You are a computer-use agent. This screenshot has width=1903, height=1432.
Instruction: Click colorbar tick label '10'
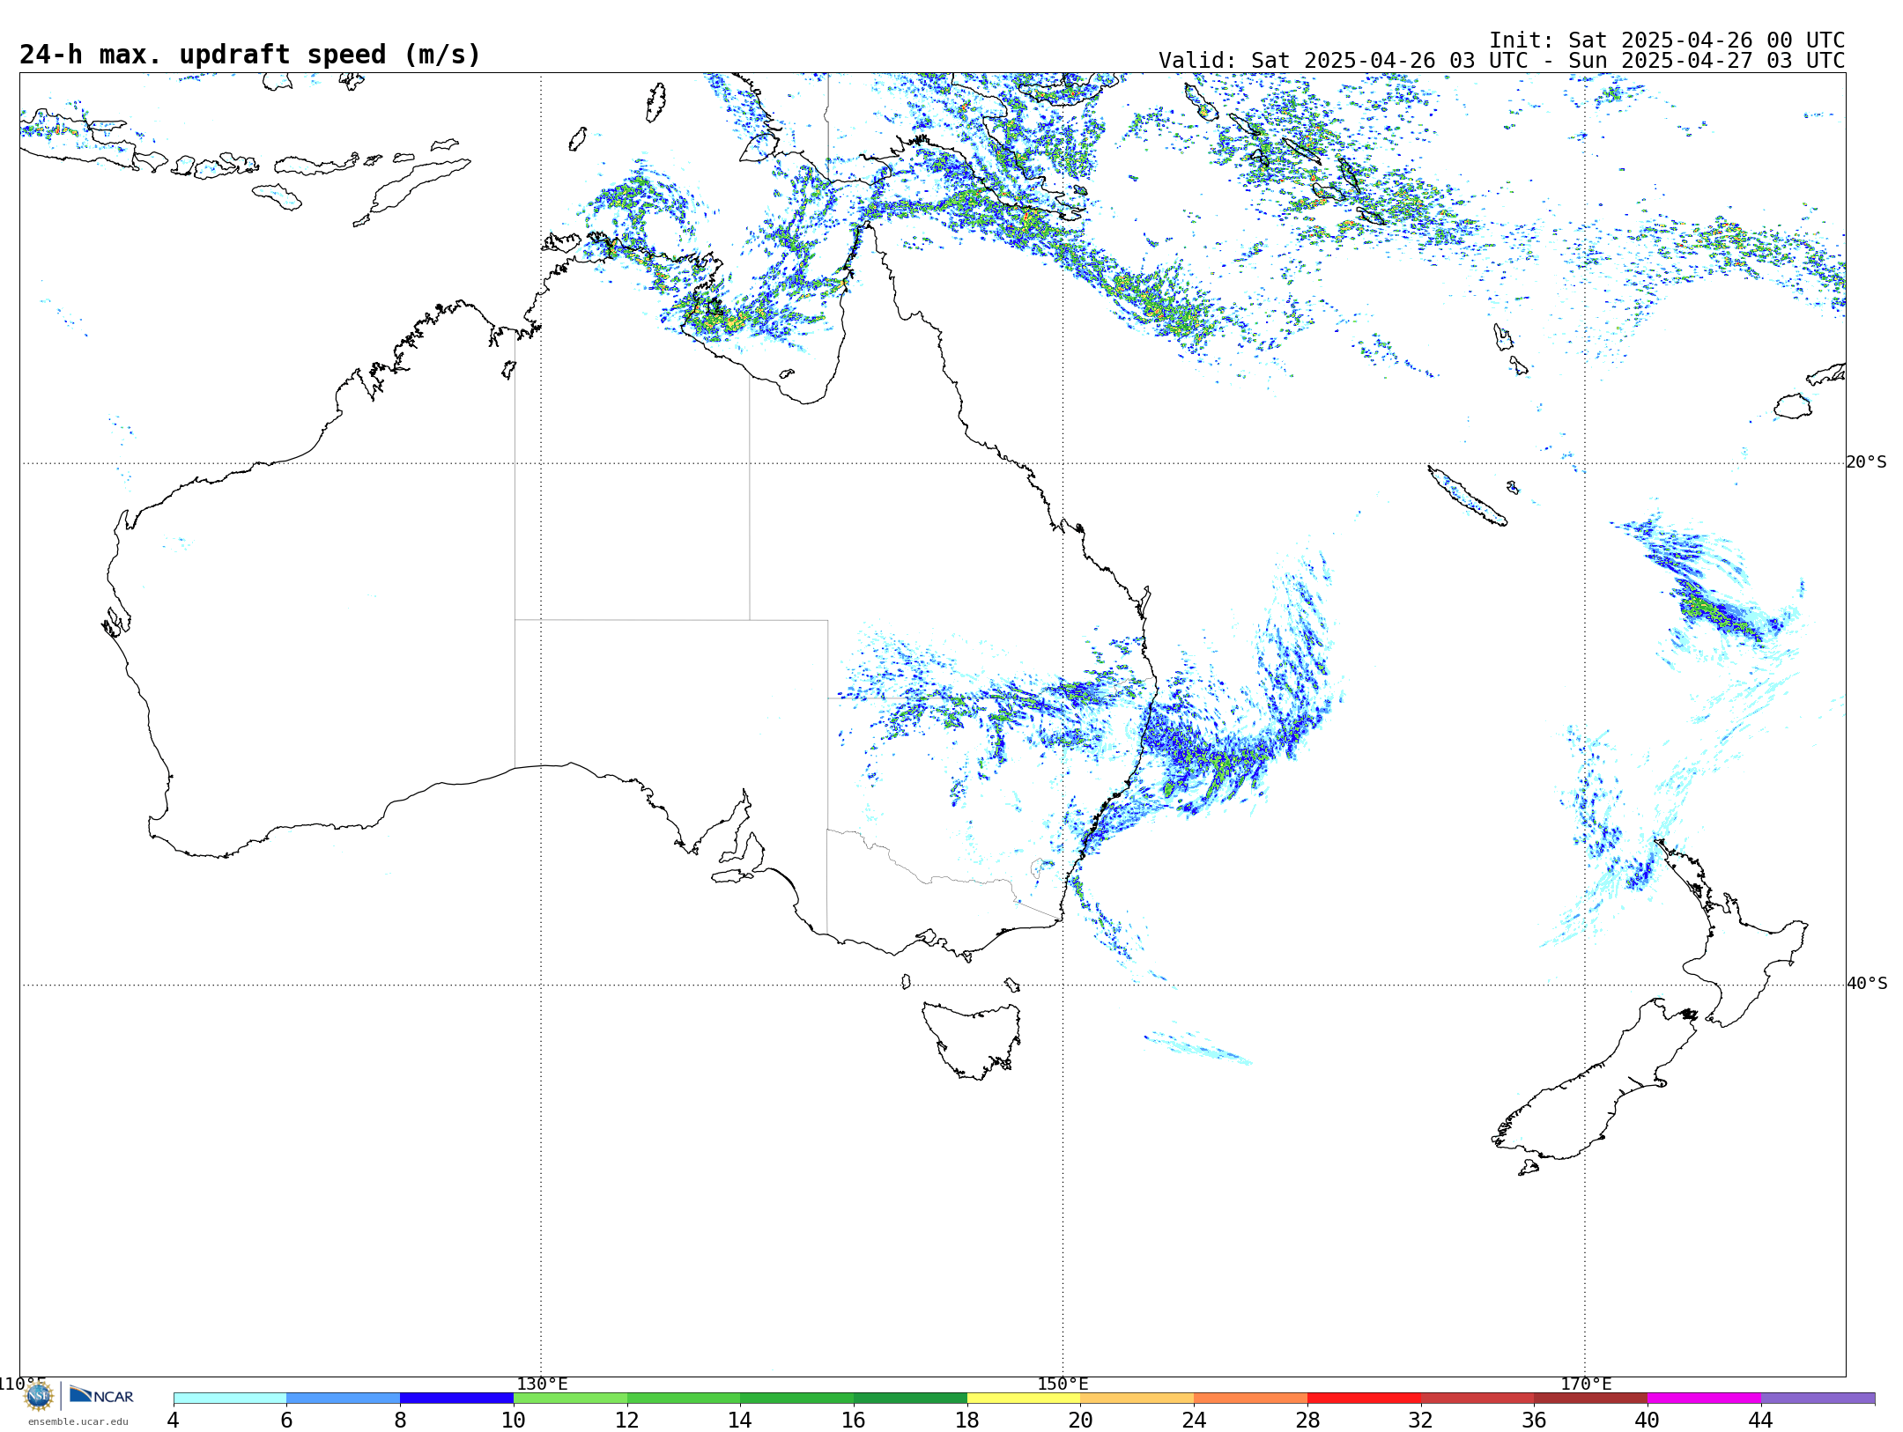[x=514, y=1421]
